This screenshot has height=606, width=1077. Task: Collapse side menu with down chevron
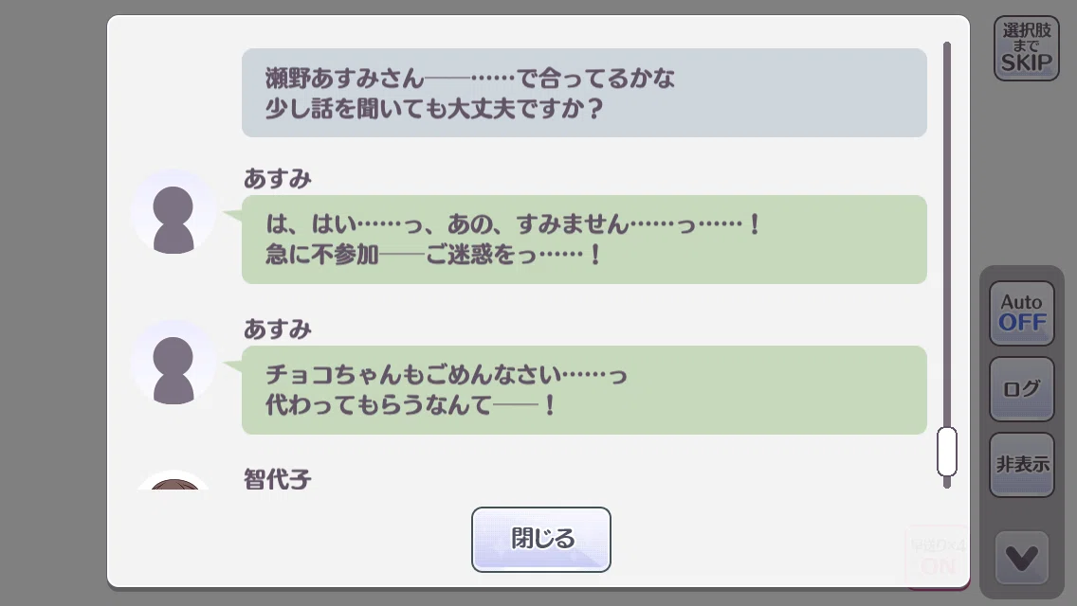1021,558
